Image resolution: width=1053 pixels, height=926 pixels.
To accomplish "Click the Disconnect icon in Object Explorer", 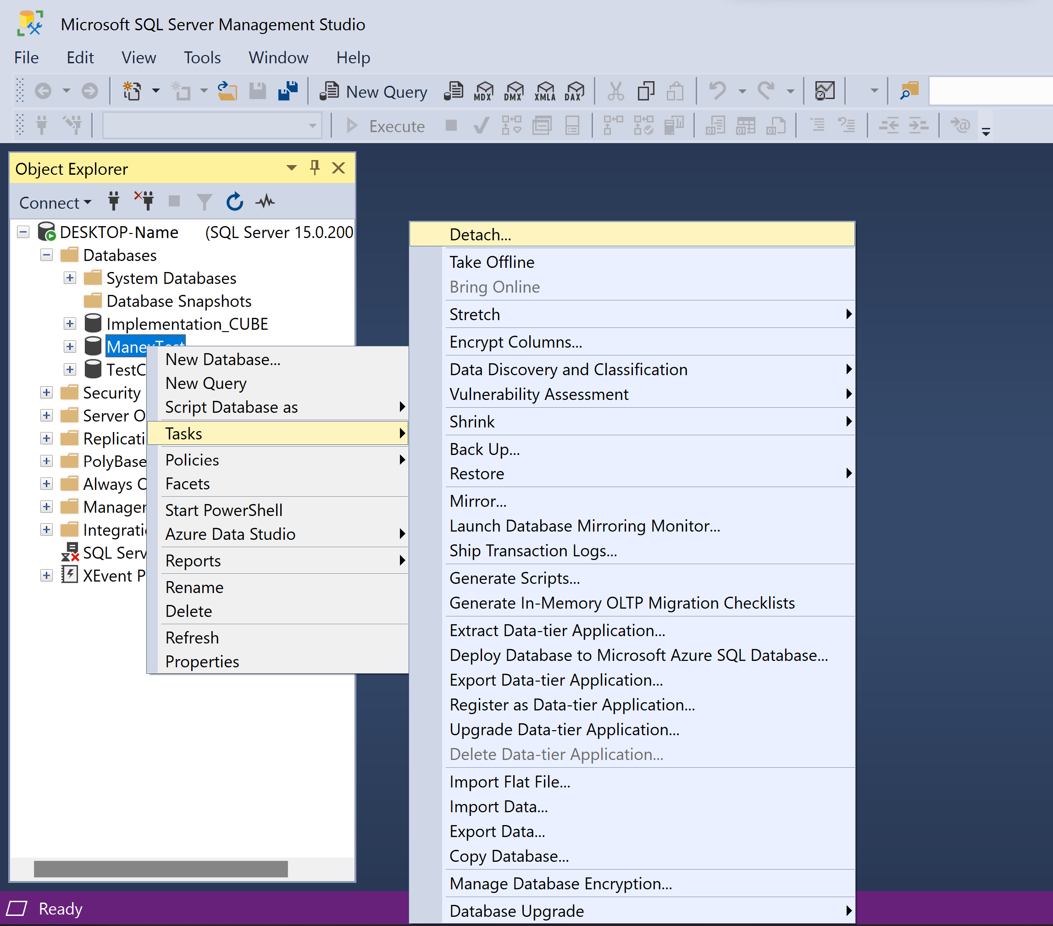I will pyautogui.click(x=145, y=201).
